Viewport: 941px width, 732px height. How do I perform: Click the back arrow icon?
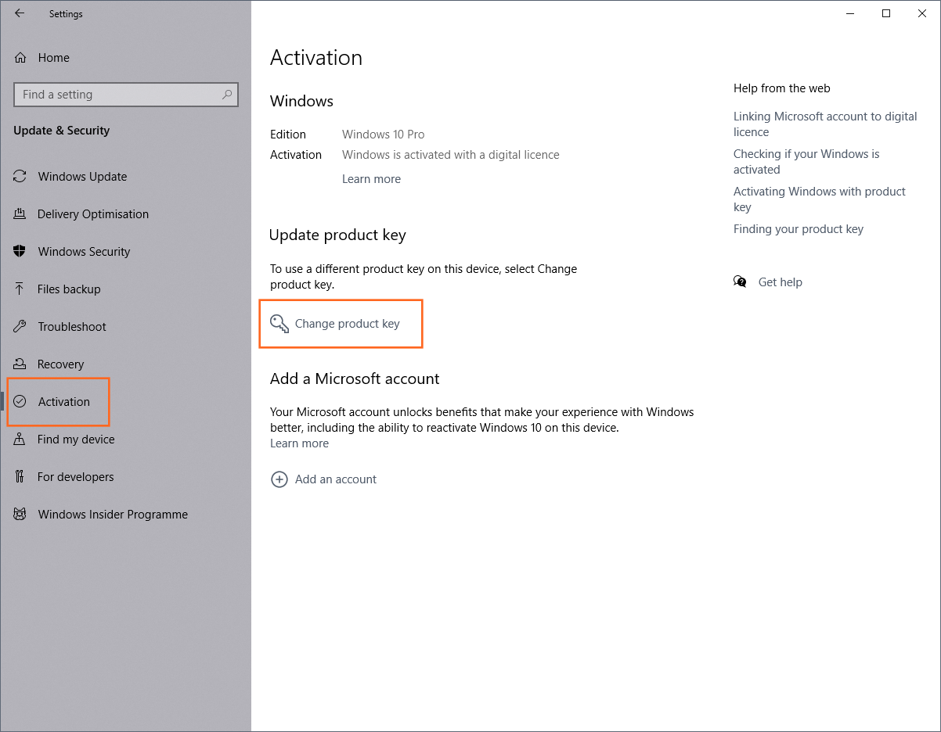pyautogui.click(x=20, y=13)
